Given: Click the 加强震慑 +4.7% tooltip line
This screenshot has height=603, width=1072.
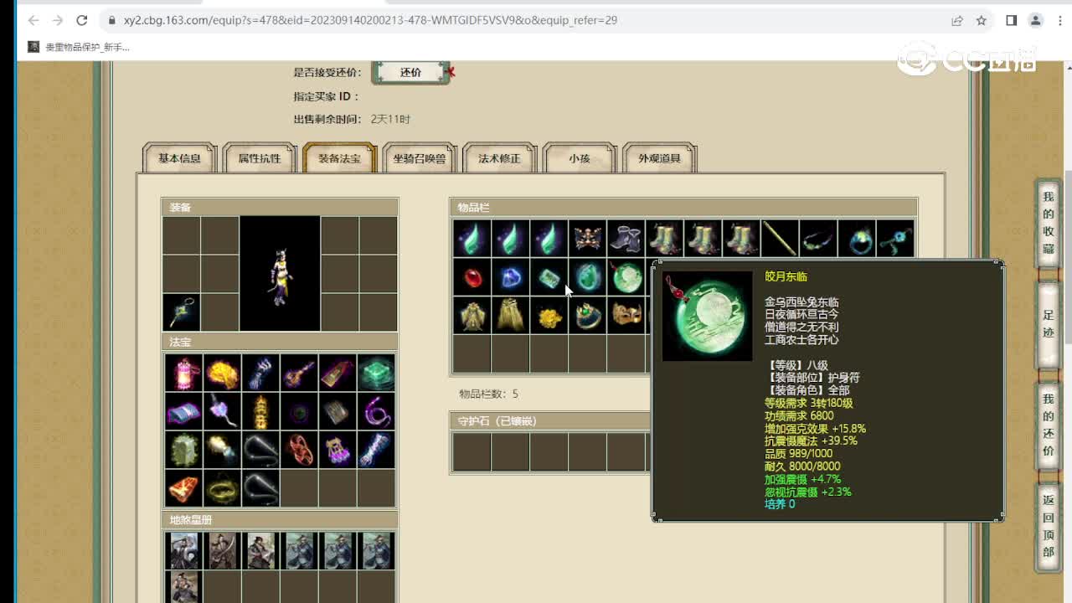Looking at the screenshot, I should click(802, 479).
